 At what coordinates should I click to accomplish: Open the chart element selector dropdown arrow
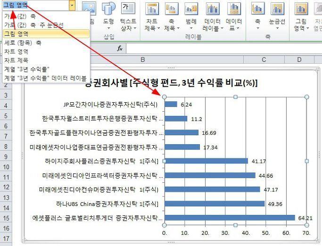[x=72, y=5]
